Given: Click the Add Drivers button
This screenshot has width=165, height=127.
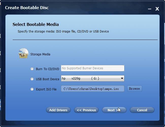Looking at the screenshot, I should (x=58, y=110).
